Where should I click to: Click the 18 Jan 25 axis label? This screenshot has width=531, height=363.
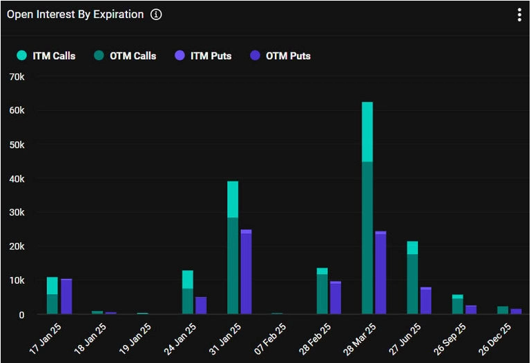pos(90,339)
